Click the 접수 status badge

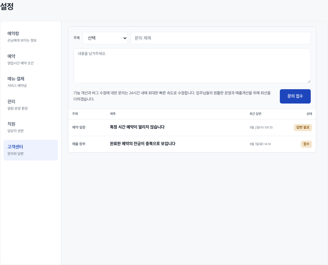(x=306, y=144)
